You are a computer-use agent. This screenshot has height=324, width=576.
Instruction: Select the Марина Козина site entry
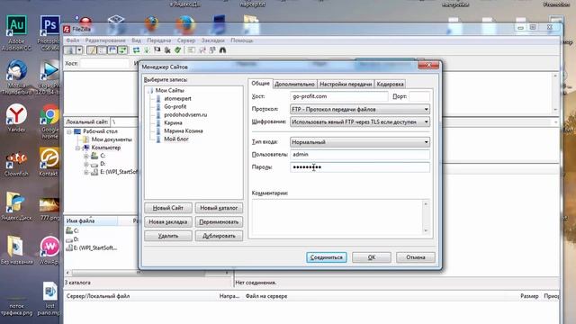[183, 130]
